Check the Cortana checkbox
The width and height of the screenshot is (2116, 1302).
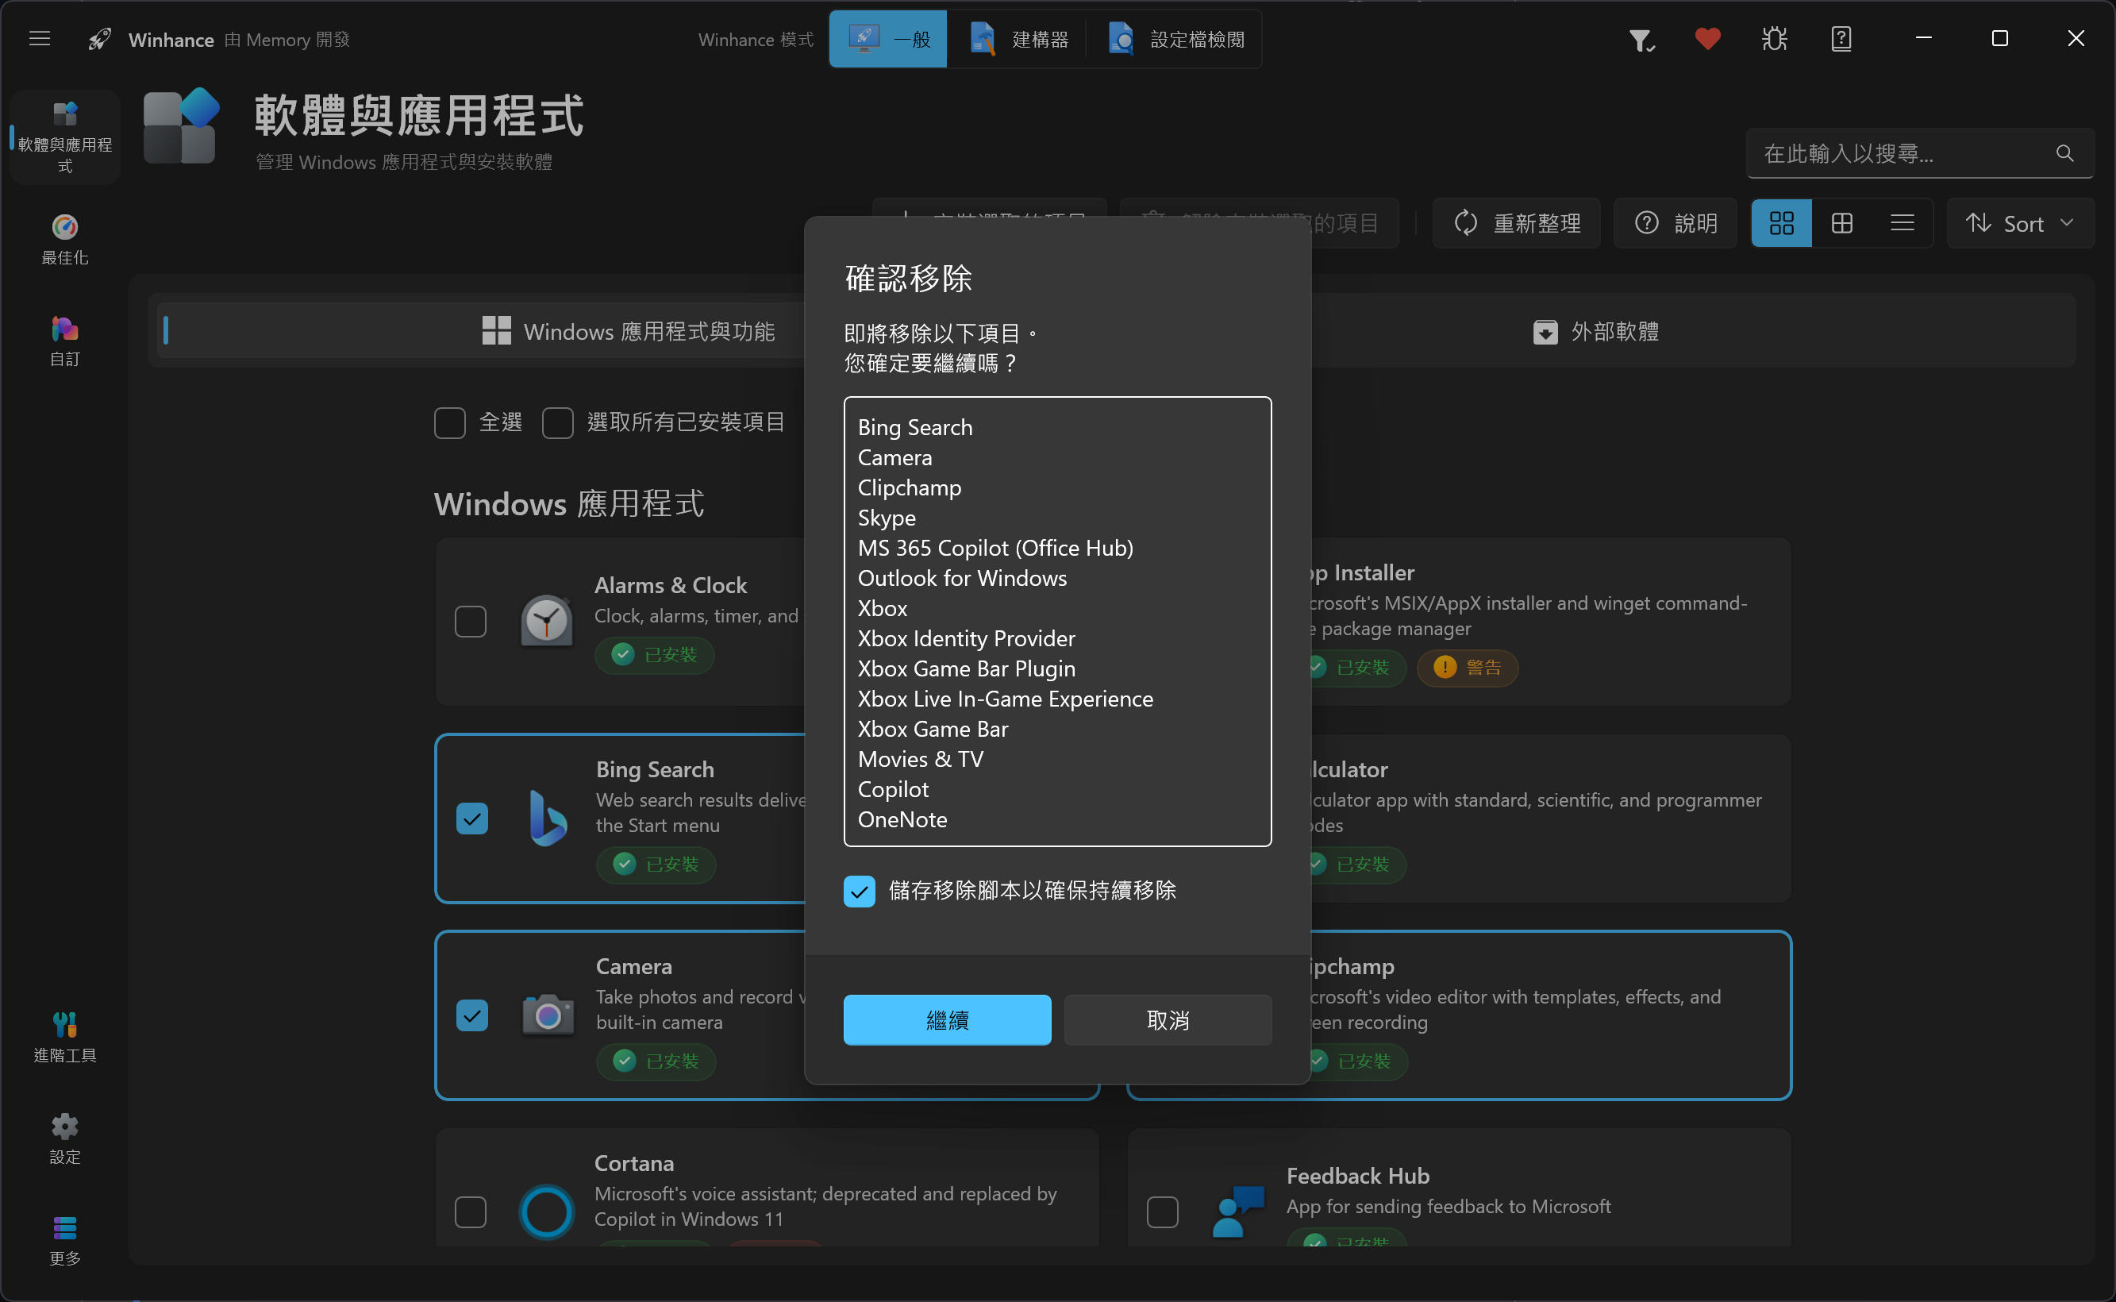pyautogui.click(x=470, y=1212)
